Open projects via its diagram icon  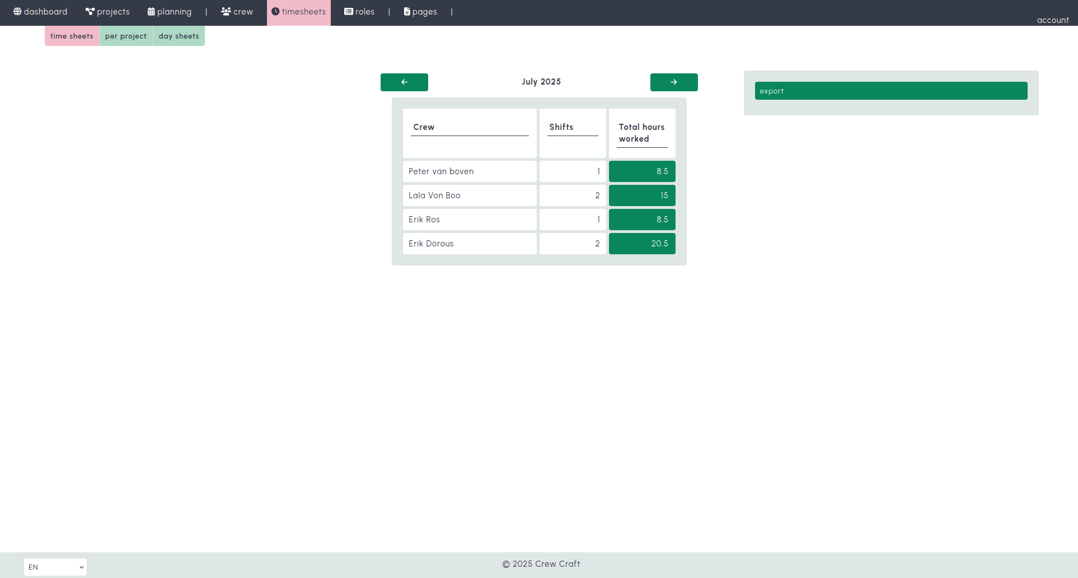tap(90, 11)
